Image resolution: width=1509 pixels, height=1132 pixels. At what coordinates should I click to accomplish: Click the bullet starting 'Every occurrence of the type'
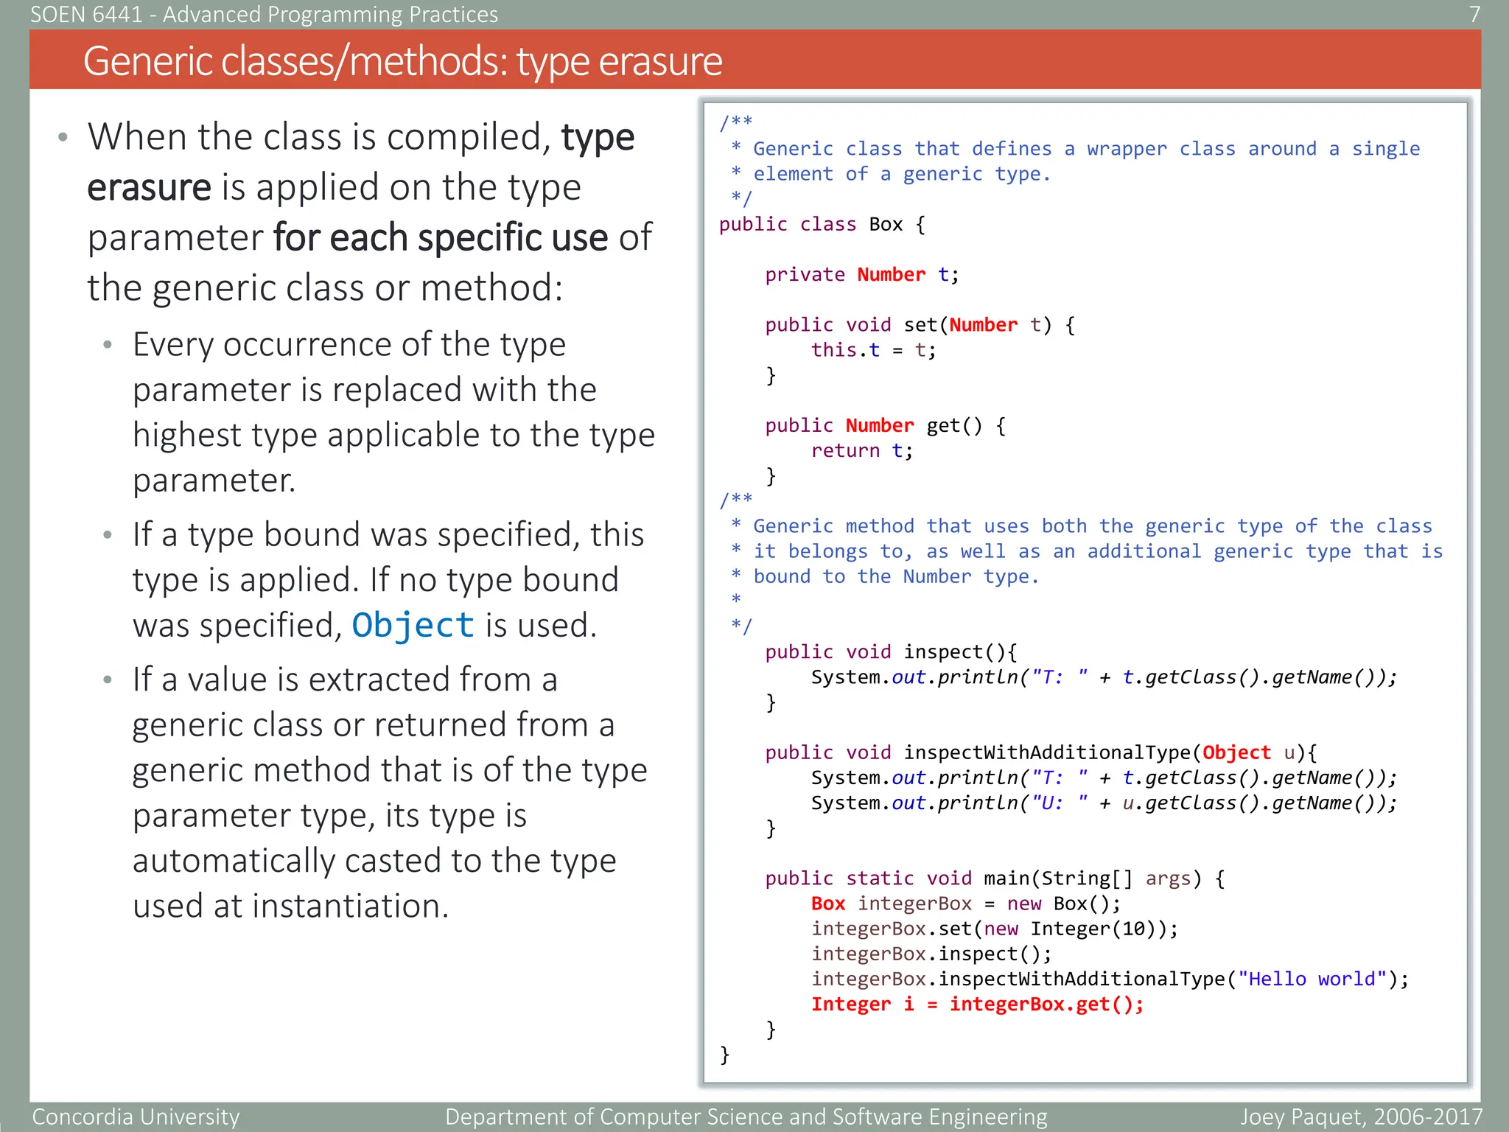click(393, 412)
